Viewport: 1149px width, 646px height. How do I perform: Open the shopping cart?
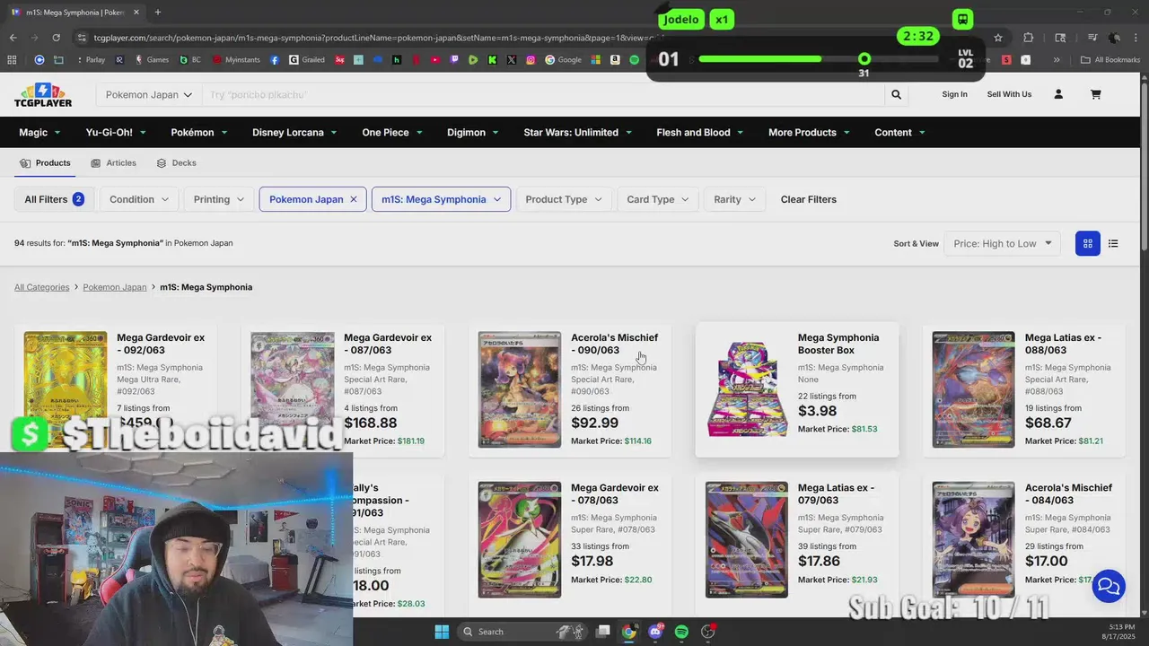[x=1095, y=94]
